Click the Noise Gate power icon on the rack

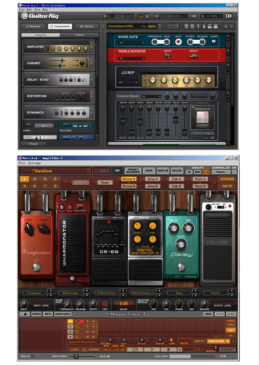[x=228, y=36]
